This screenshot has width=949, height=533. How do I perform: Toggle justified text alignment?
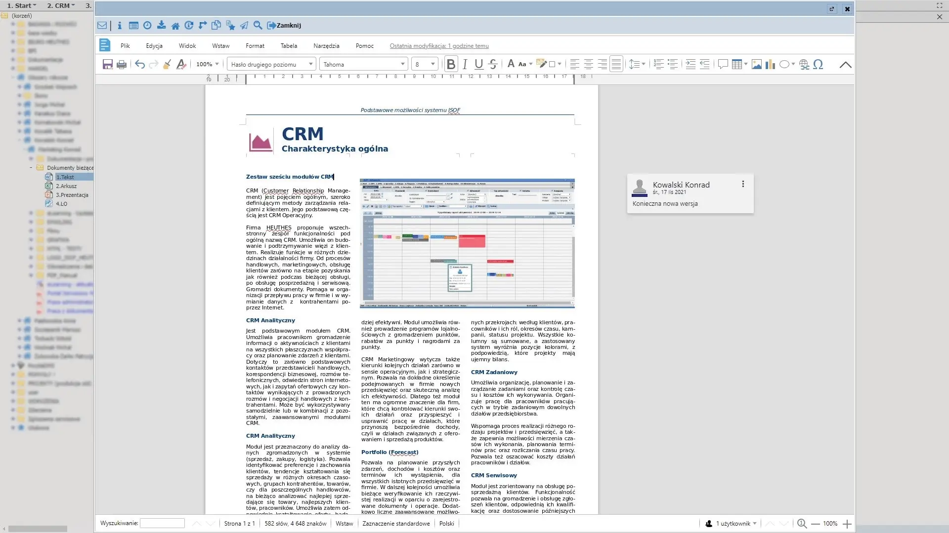click(x=616, y=64)
